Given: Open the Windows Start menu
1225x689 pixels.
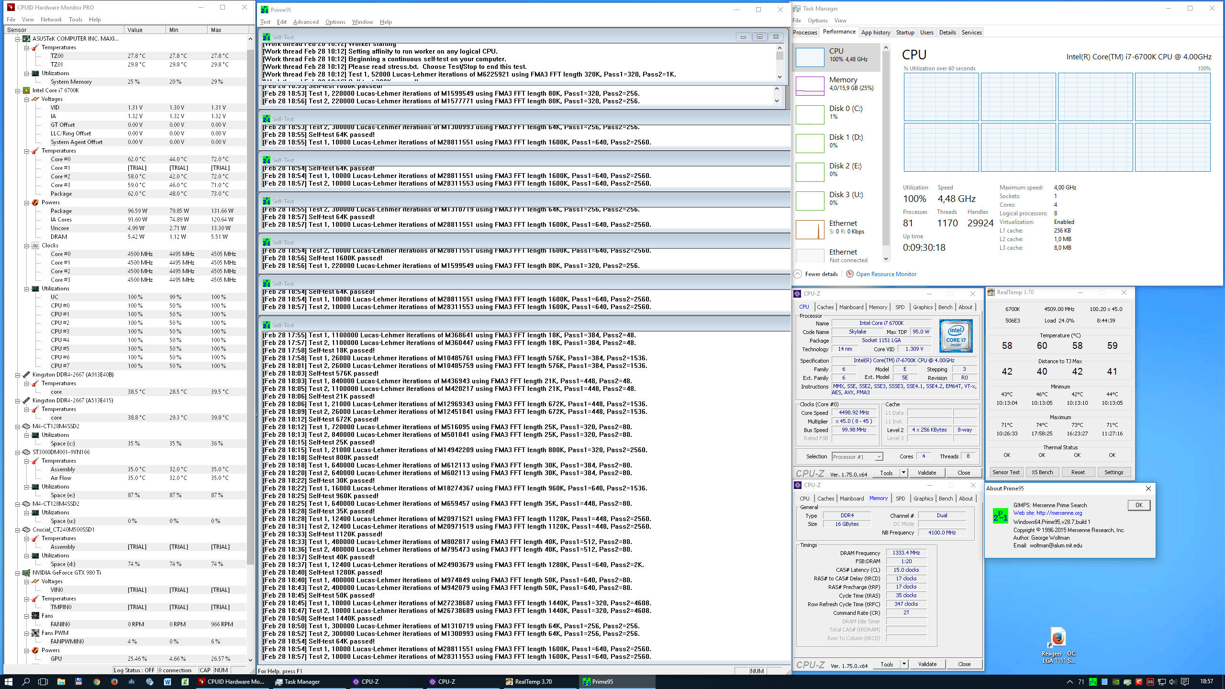Looking at the screenshot, I should 9,681.
